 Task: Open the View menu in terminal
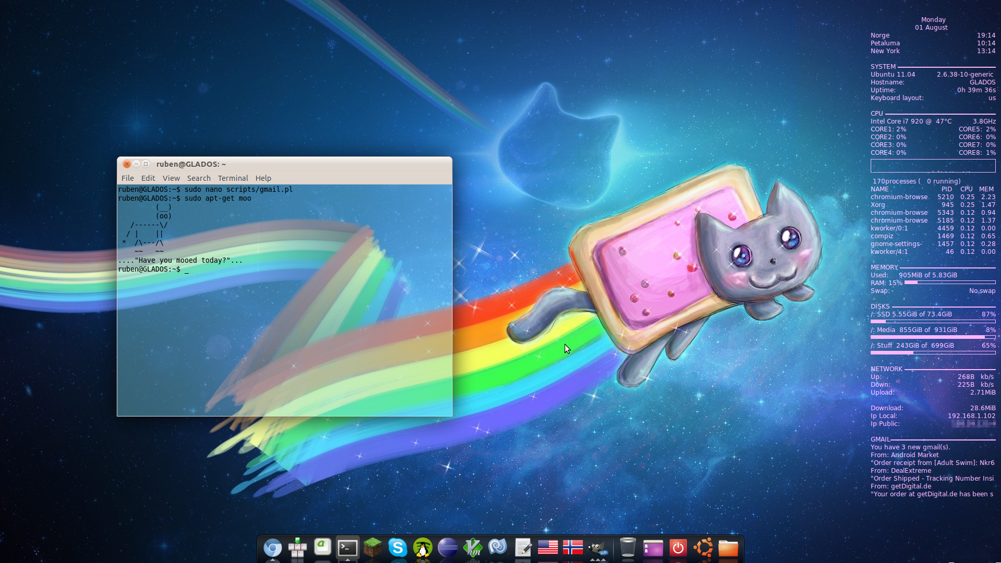pos(171,178)
